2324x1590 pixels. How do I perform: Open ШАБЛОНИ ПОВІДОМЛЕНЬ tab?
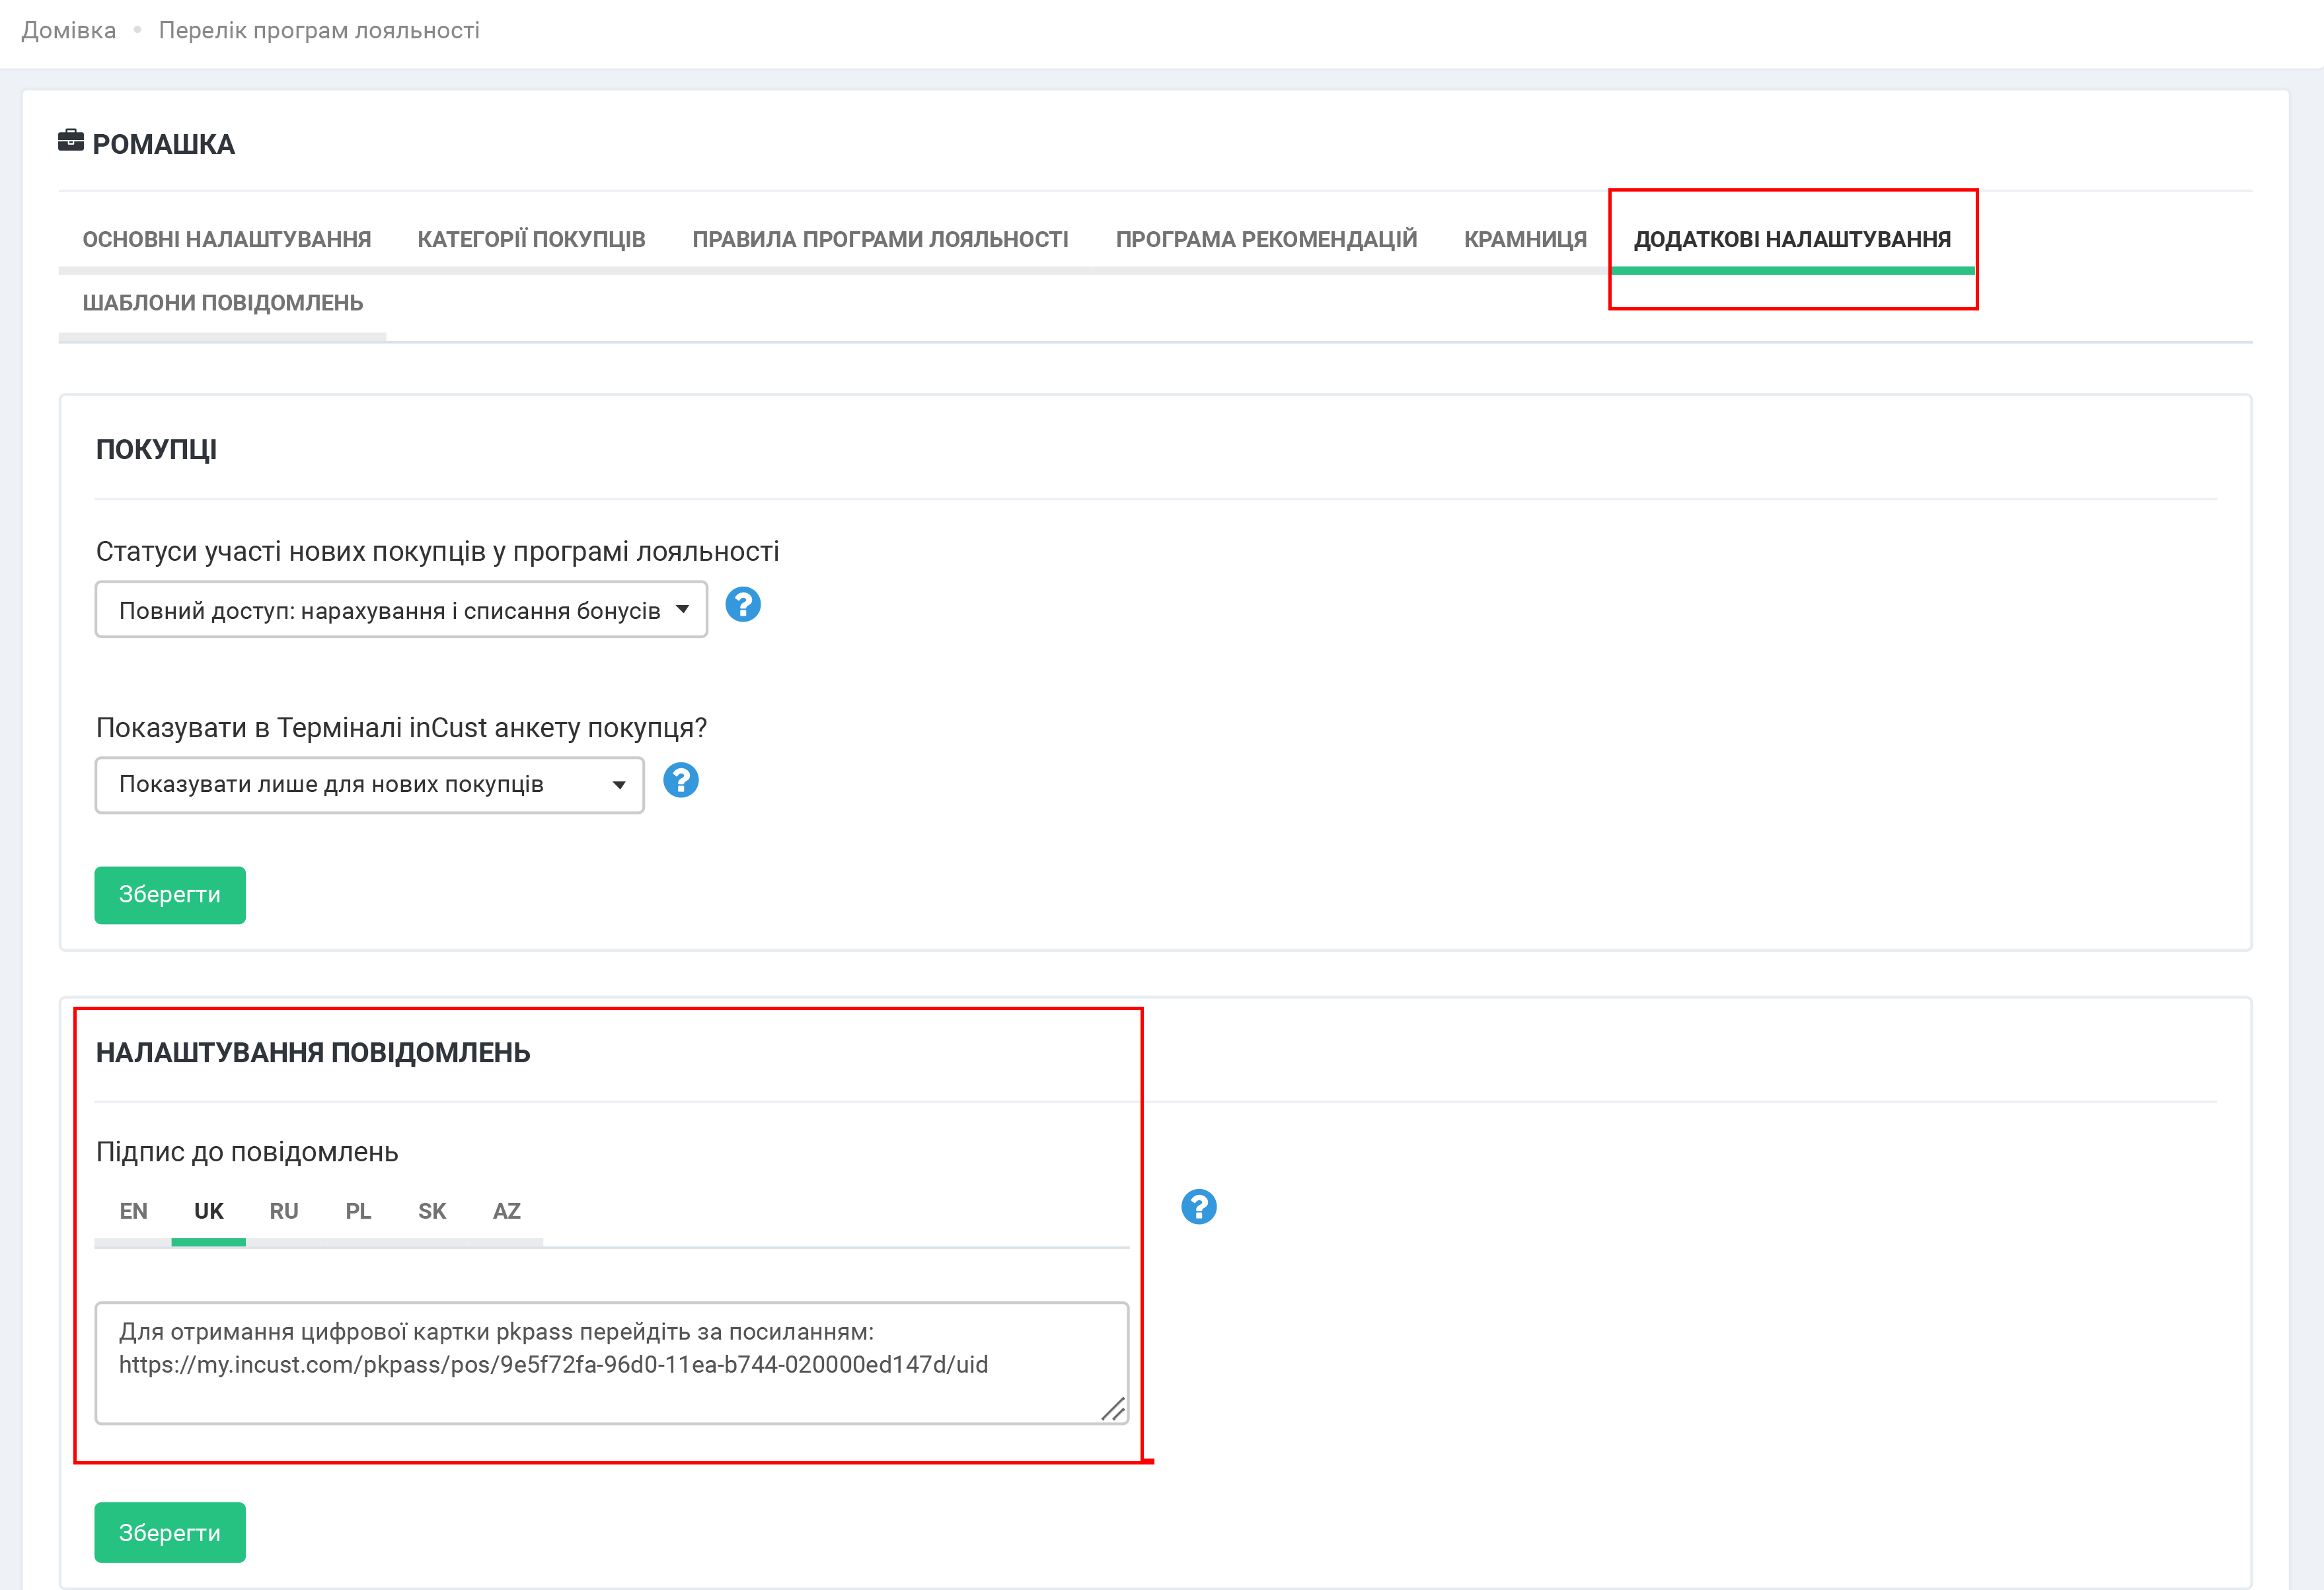pyautogui.click(x=222, y=303)
